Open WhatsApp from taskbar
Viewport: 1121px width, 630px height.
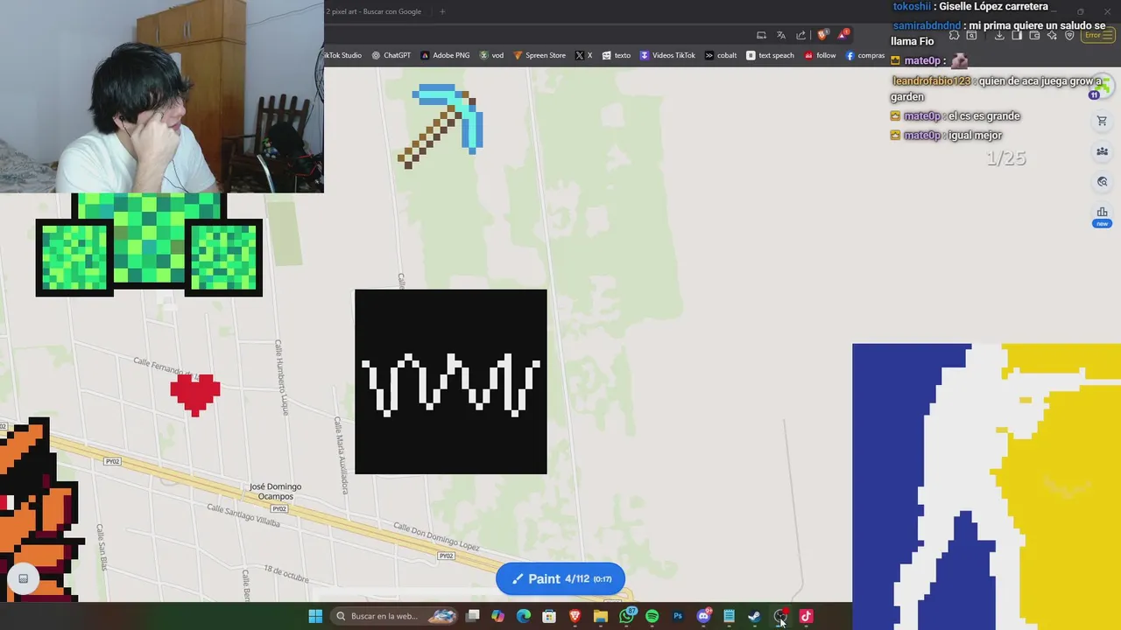point(626,616)
